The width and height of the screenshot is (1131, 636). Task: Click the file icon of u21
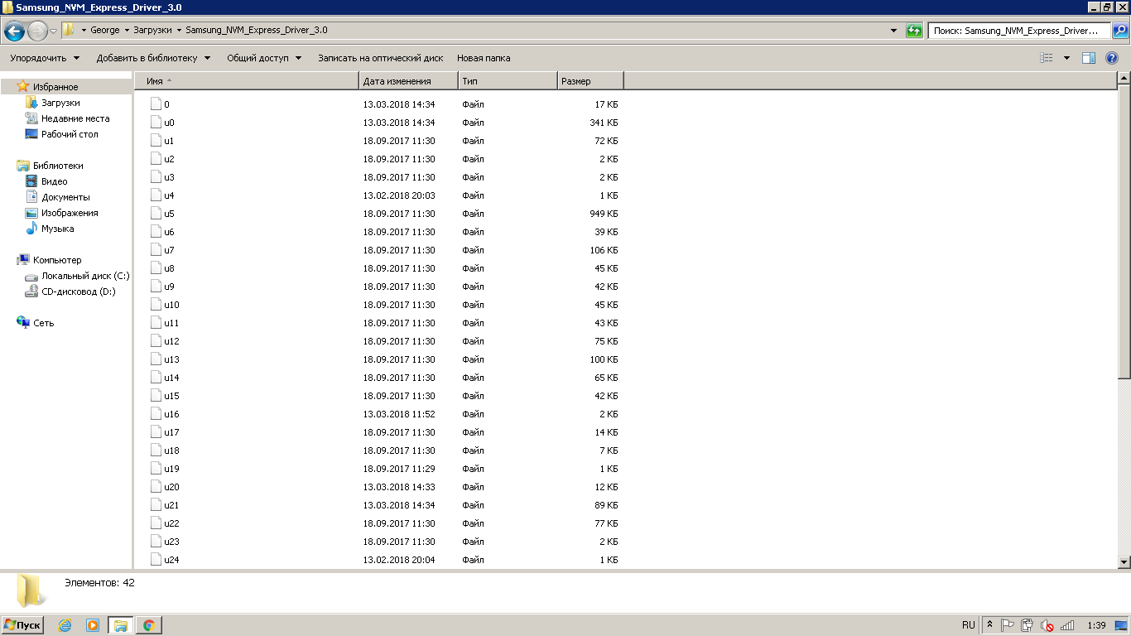156,505
